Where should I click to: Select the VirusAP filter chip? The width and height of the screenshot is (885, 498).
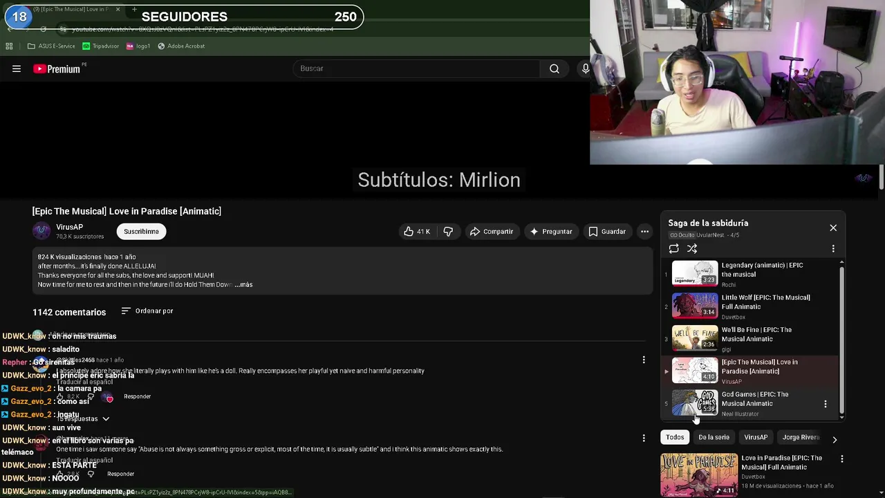(x=756, y=437)
